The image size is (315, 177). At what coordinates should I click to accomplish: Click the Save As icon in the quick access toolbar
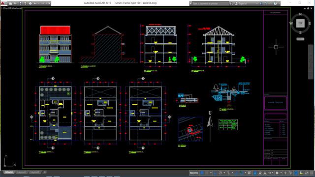tap(25, 3)
